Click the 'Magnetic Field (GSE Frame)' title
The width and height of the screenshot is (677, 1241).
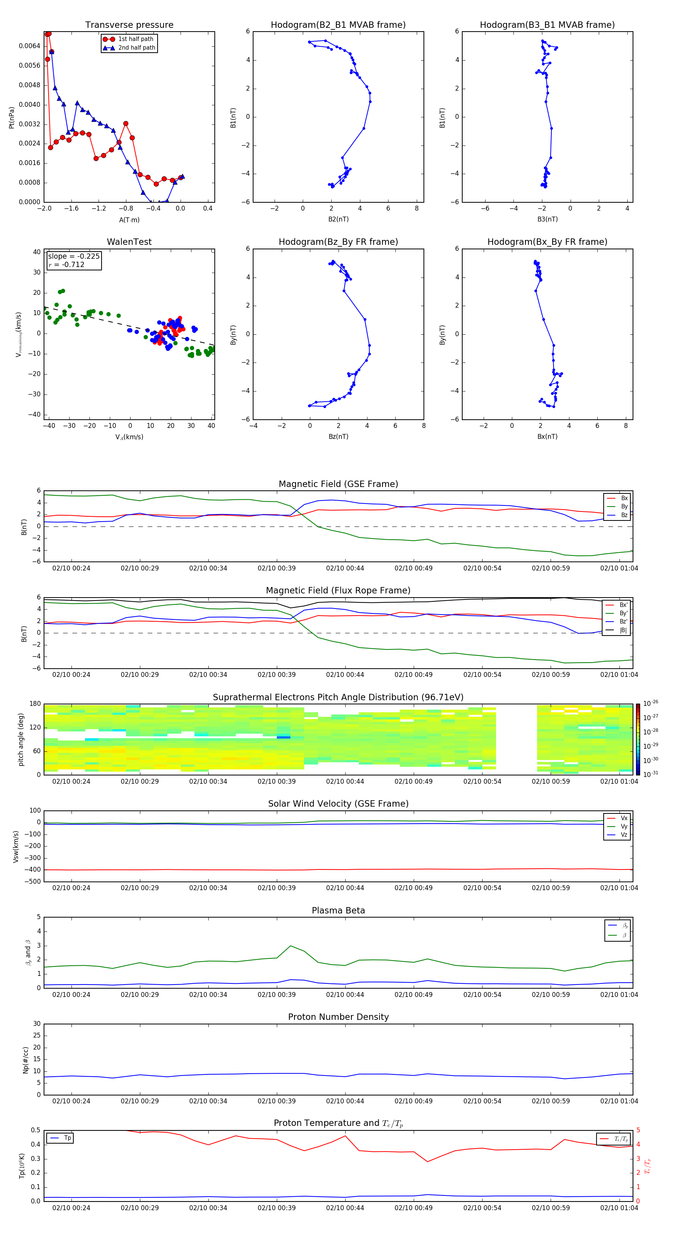(338, 484)
